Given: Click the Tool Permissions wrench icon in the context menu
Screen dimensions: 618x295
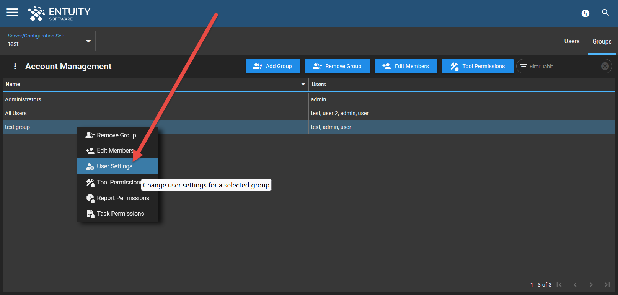Looking at the screenshot, I should (90, 183).
